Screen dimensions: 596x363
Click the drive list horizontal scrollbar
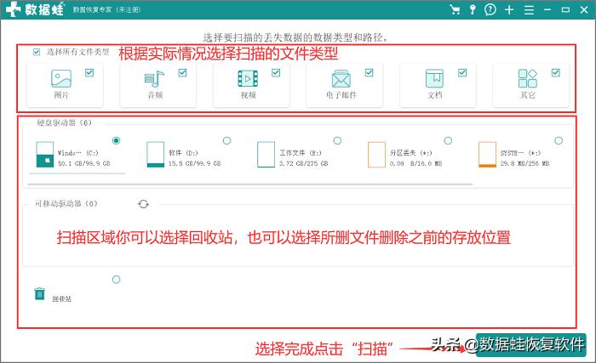click(x=250, y=184)
